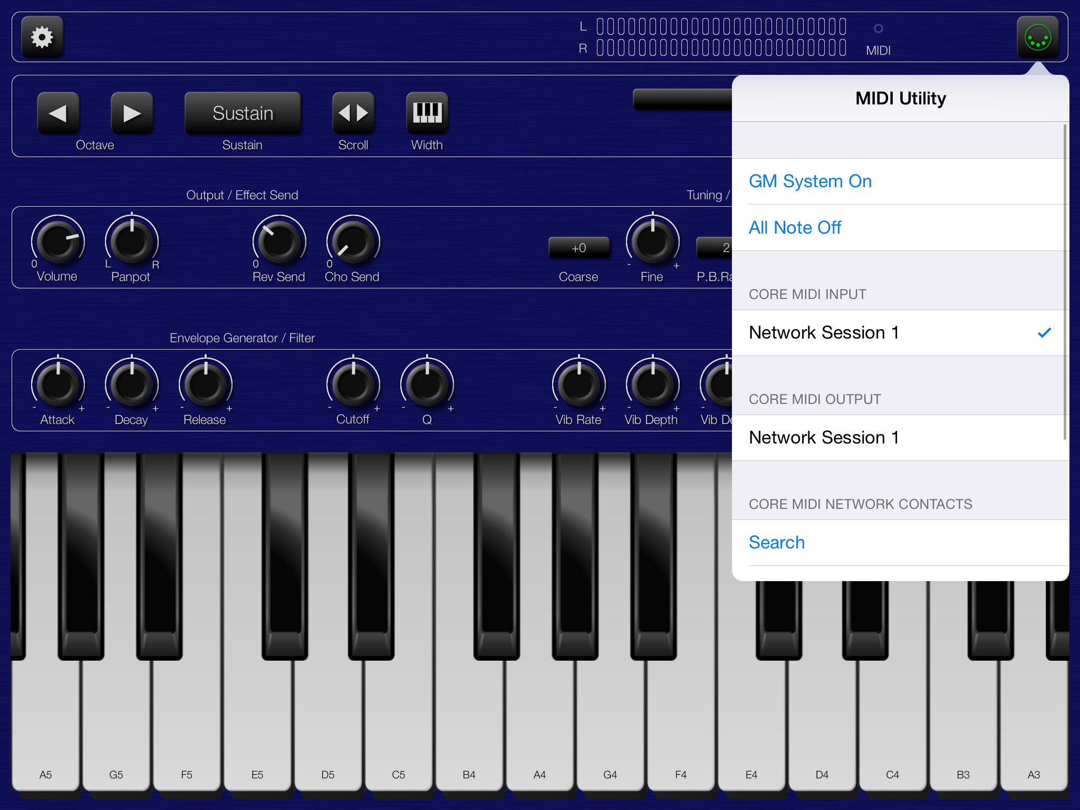Tap the stereo L/R level meter
The height and width of the screenshot is (810, 1080).
point(721,37)
